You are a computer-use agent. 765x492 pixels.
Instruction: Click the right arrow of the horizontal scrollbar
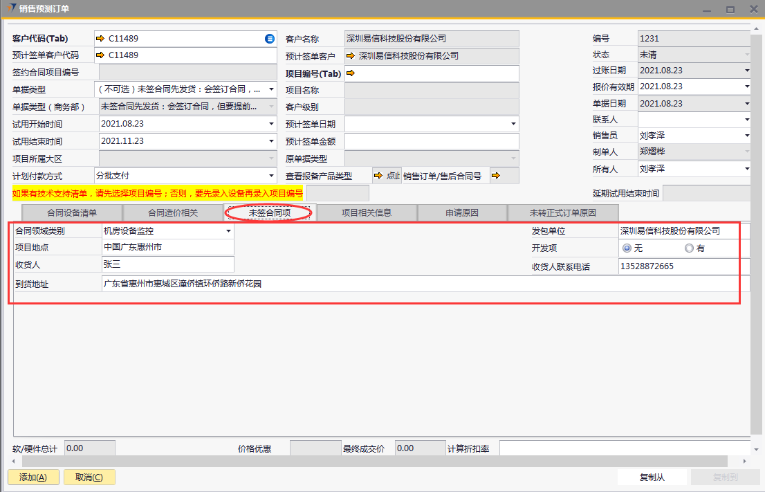click(x=745, y=461)
